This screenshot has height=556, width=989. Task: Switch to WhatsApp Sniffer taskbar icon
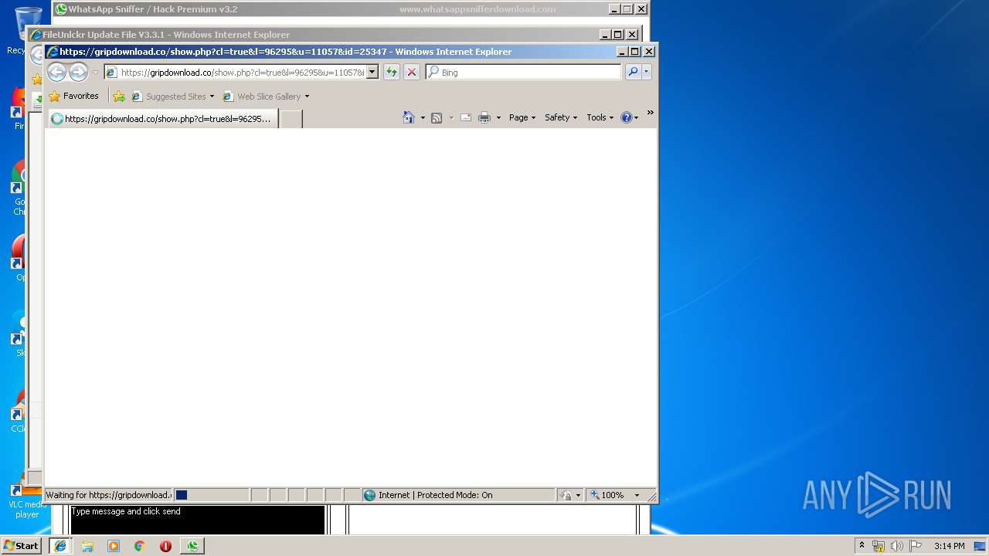pos(192,546)
